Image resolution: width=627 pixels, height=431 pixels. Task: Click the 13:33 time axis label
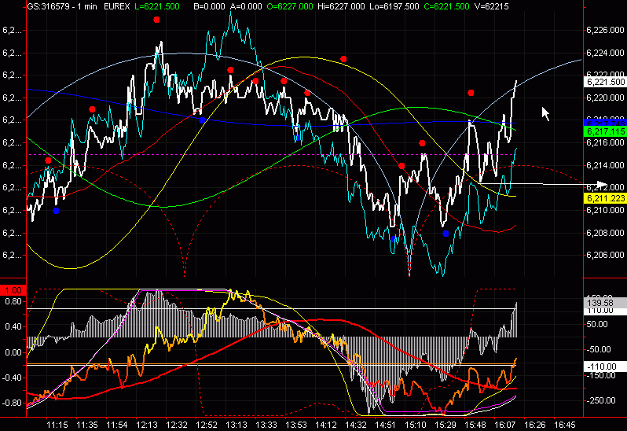(x=266, y=425)
